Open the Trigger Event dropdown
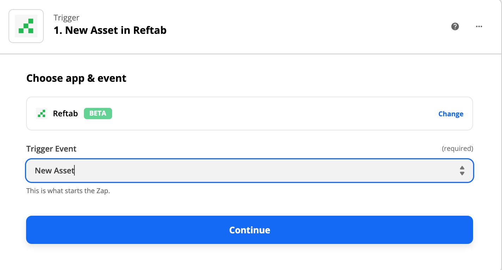This screenshot has width=502, height=270. 250,171
